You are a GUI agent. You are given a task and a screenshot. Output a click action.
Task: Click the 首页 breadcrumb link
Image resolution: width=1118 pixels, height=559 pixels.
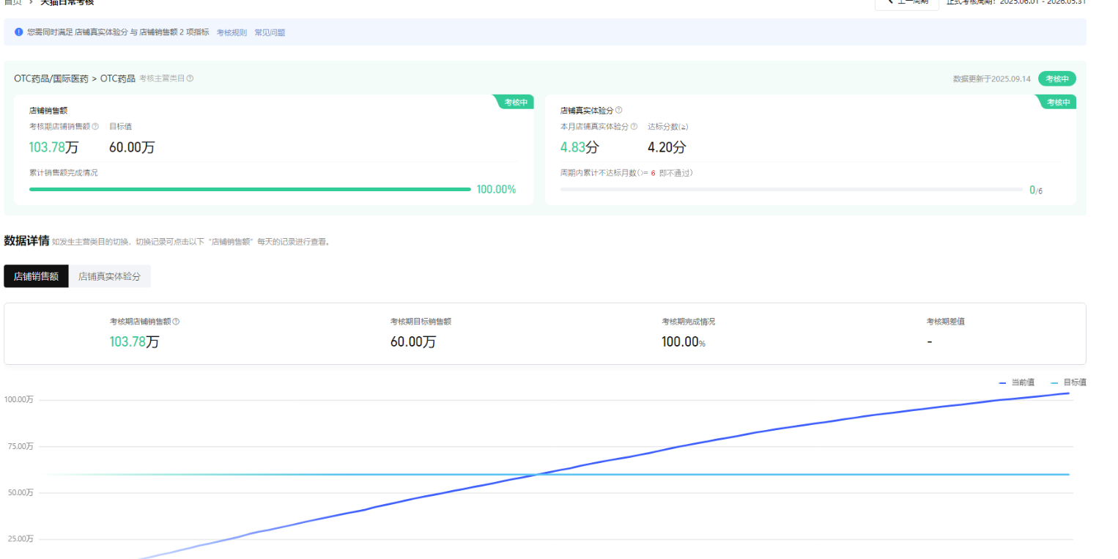(x=12, y=2)
